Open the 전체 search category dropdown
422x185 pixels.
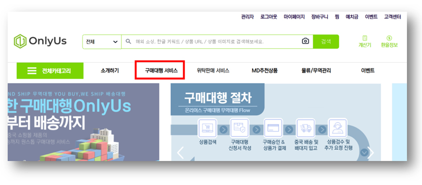101,41
